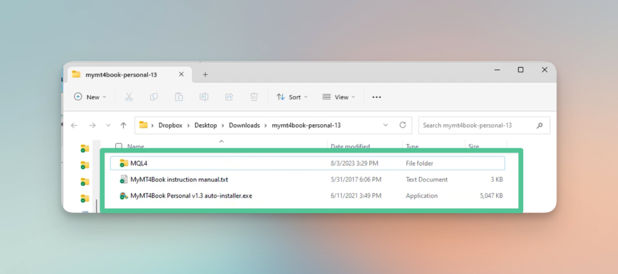Click the Rename icon in toolbar
Viewport: 618px width, 274px height.
[204, 97]
